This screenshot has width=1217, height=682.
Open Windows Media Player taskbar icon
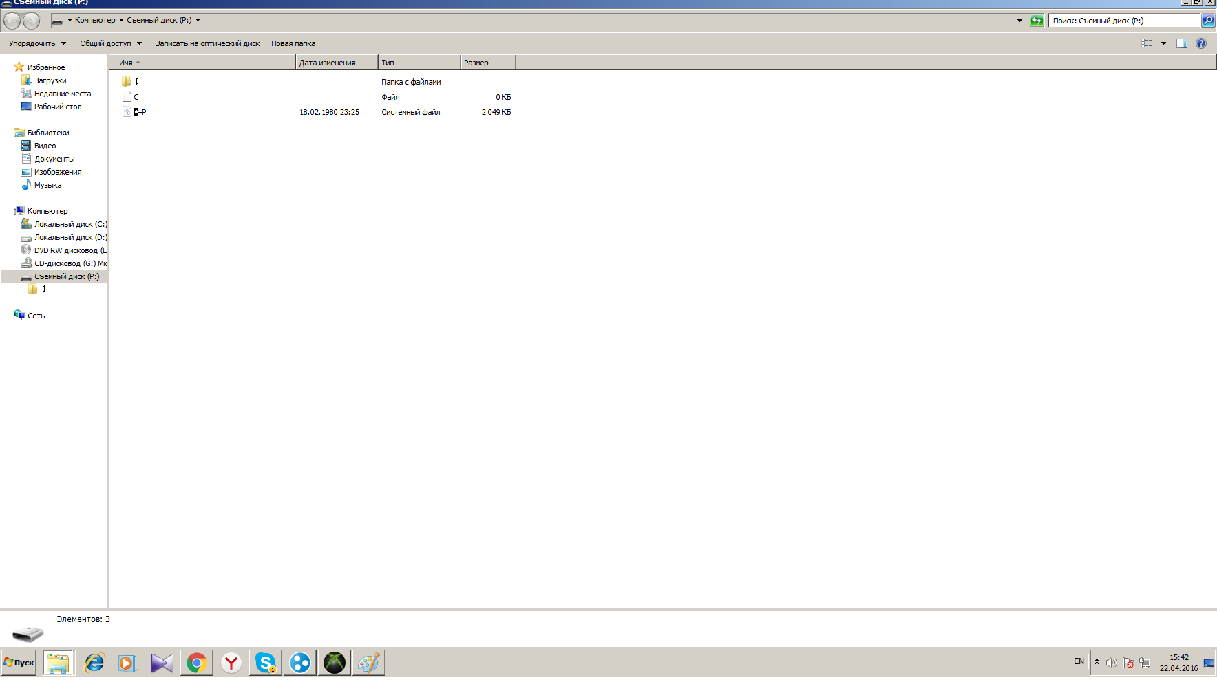[x=127, y=663]
